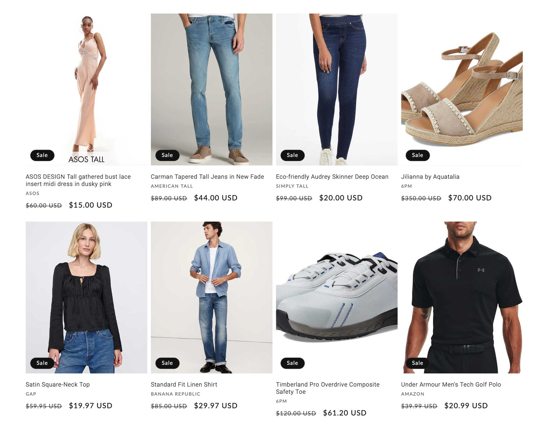Click the Sale badge on Carman jeans

click(x=167, y=155)
